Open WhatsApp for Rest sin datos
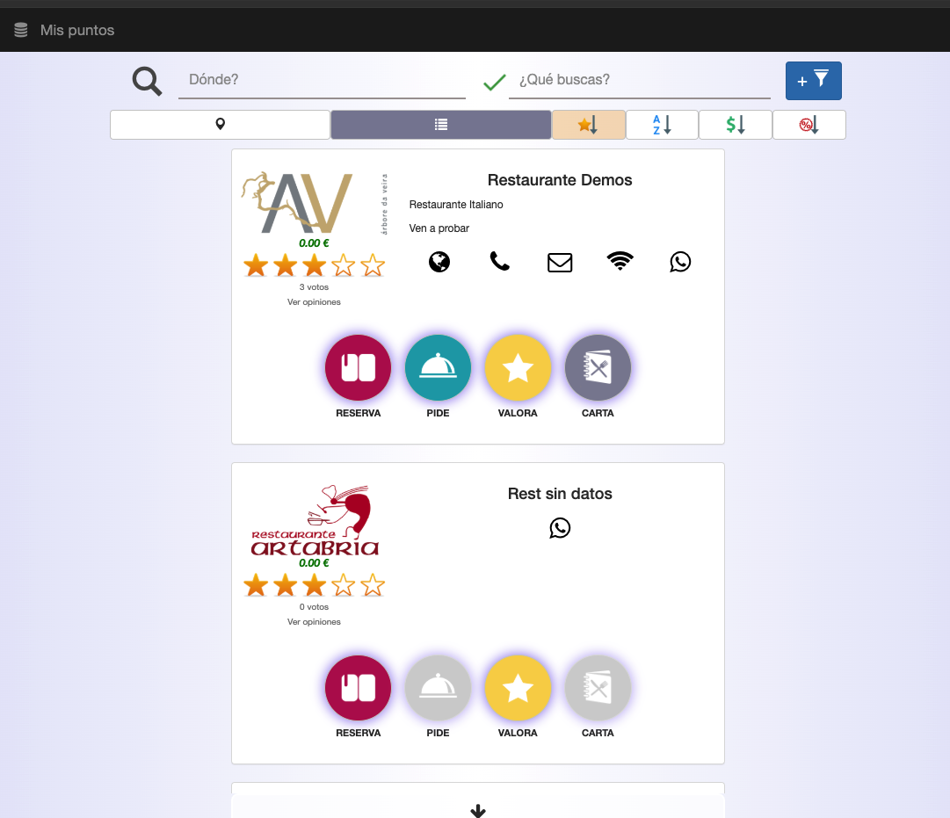Image resolution: width=950 pixels, height=818 pixels. (560, 528)
